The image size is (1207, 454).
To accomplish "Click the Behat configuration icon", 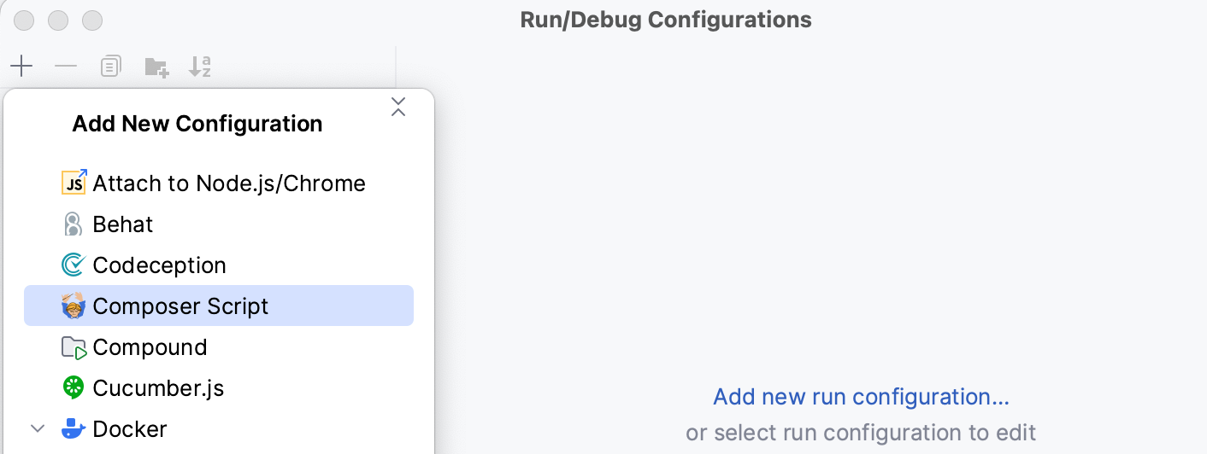I will tap(74, 224).
